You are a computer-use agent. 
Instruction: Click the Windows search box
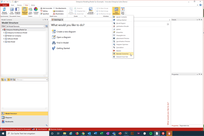click(x=28, y=133)
